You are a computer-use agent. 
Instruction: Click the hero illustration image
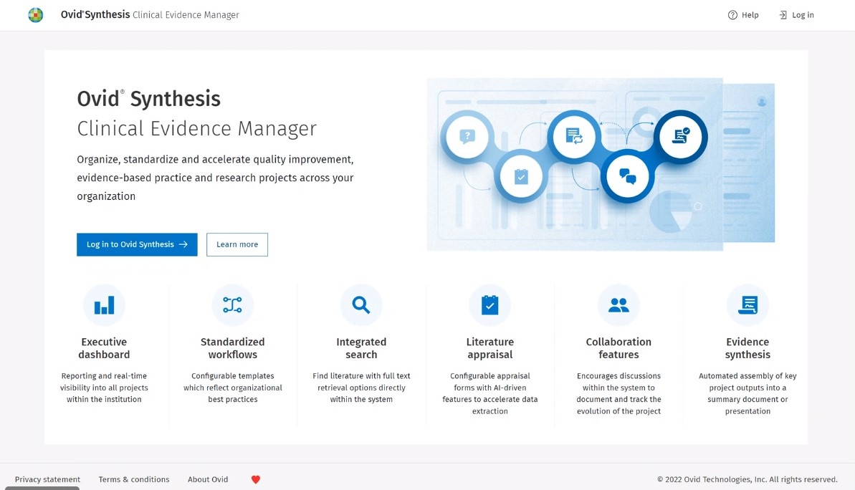coord(601,163)
